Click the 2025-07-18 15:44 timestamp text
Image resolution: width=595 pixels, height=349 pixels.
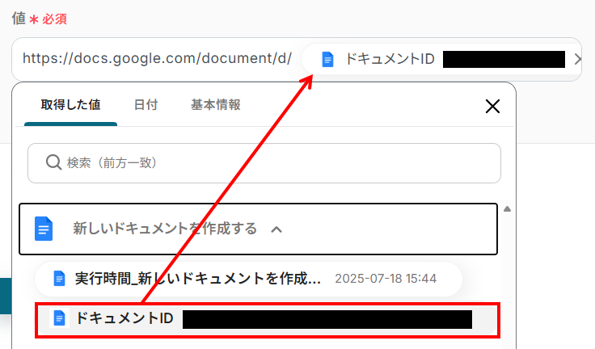click(x=386, y=279)
